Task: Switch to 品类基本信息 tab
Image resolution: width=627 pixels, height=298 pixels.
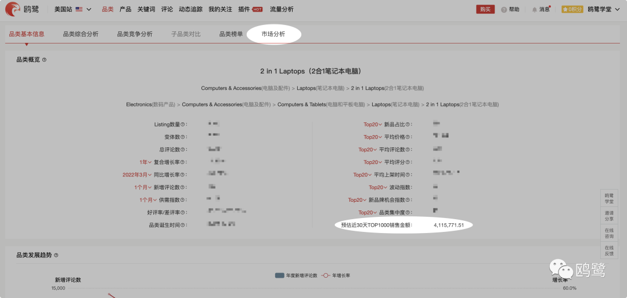Action: pyautogui.click(x=27, y=34)
